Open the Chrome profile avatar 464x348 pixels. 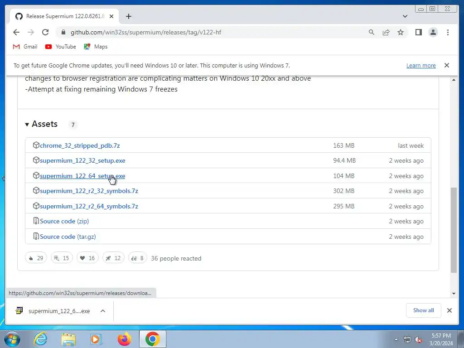click(433, 32)
